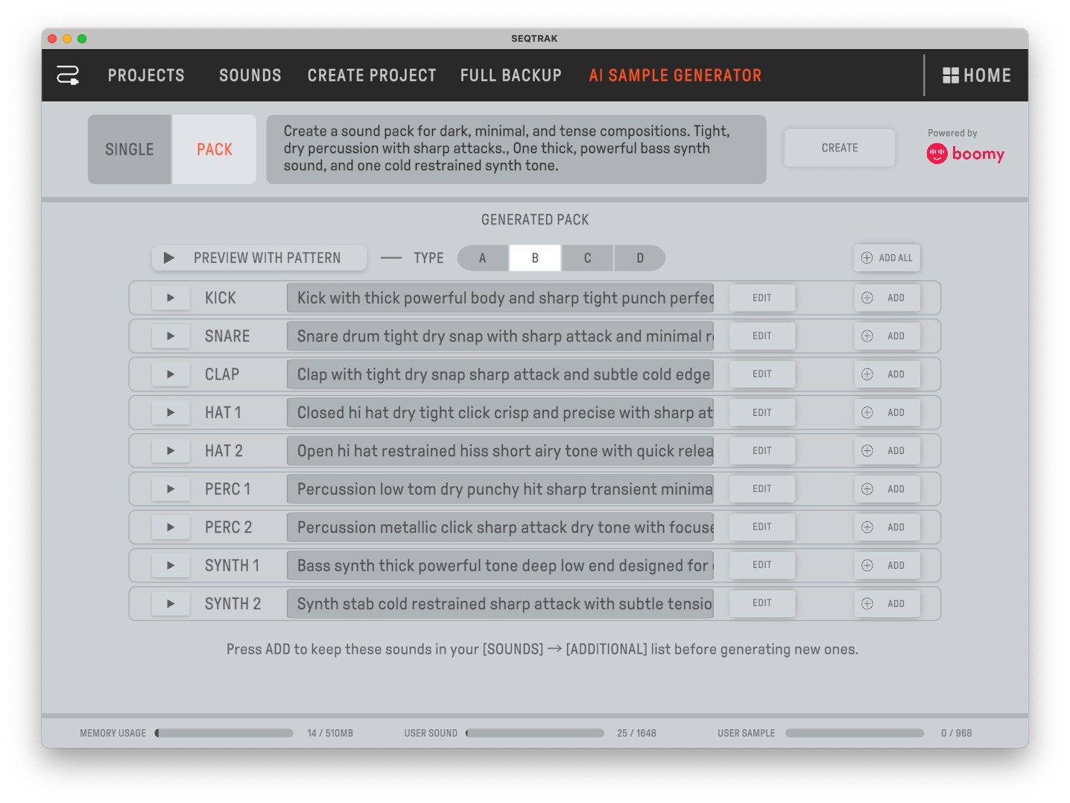Play the SNARE sample preview
This screenshot has width=1070, height=803.
[171, 336]
